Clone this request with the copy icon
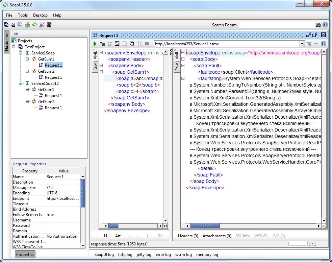Viewport: 332px width, 262px height. pos(132,43)
